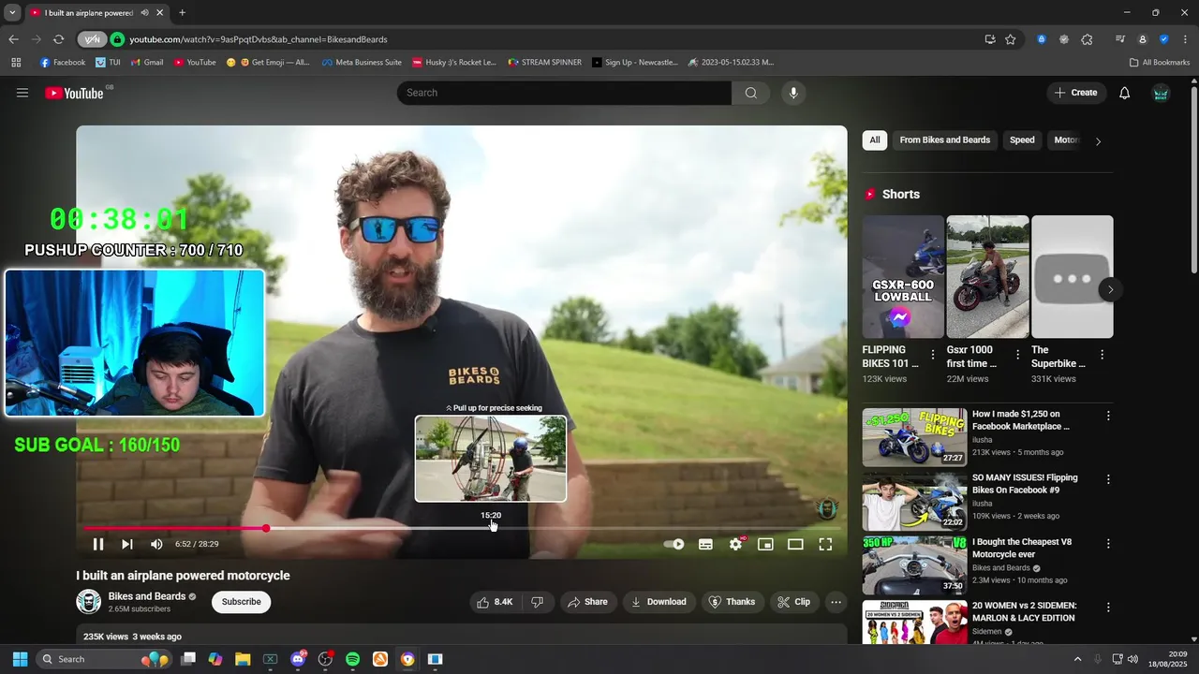
Task: Open the YouTube account avatar menu
Action: pos(1161,93)
